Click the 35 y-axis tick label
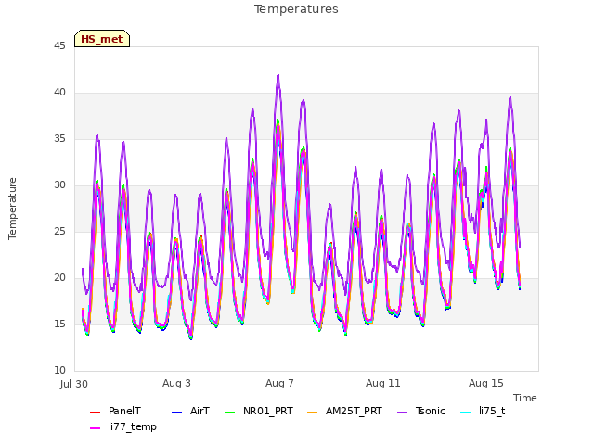The height and width of the screenshot is (445, 594). point(59,139)
